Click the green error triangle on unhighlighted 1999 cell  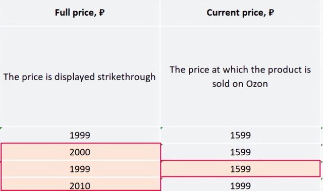pos(1,129)
